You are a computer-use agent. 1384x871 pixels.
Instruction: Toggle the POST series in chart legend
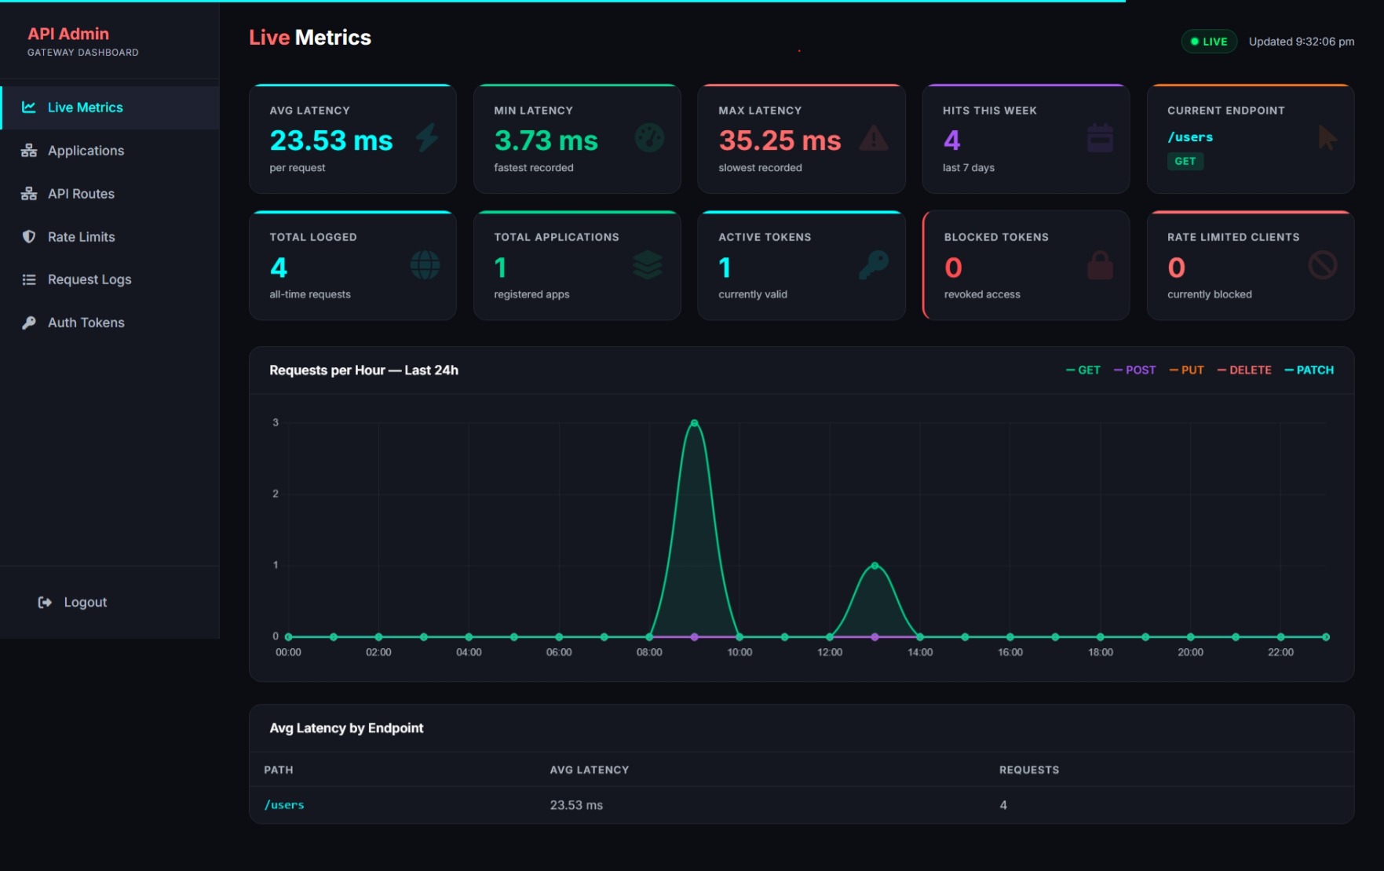coord(1135,370)
